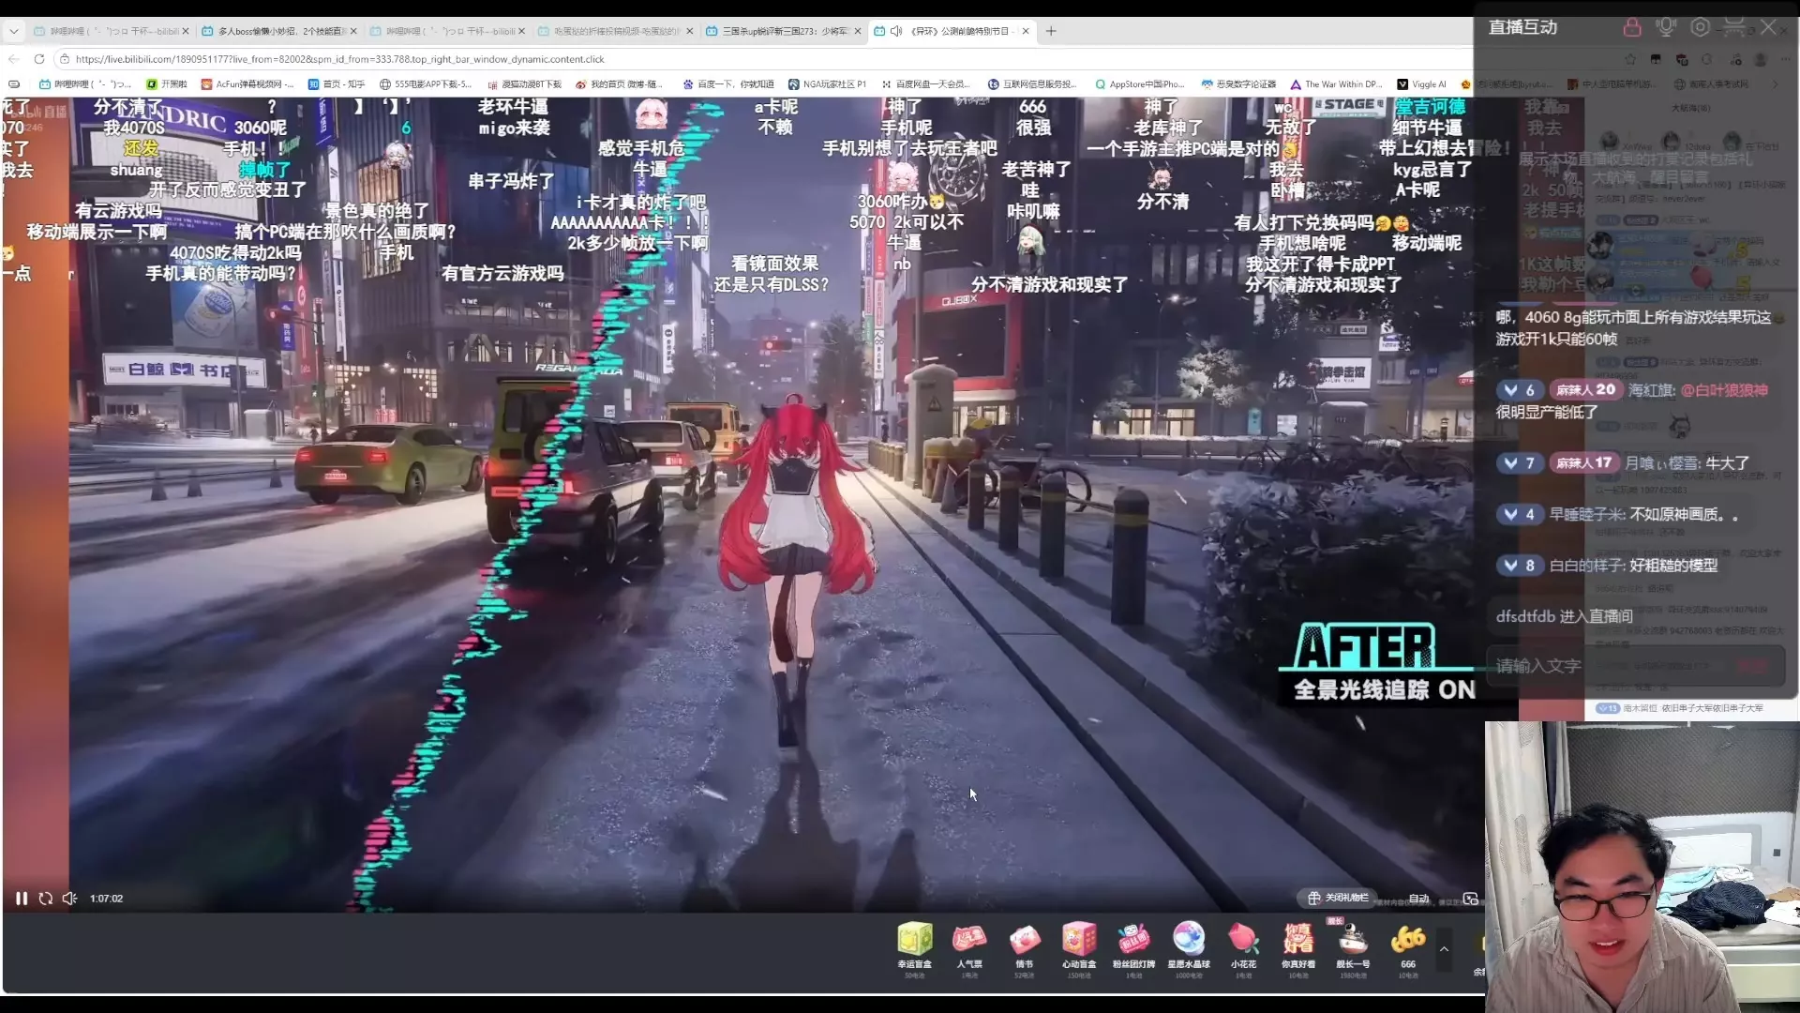The width and height of the screenshot is (1800, 1013).
Task: Select the 舰长一号 ship gift
Action: 1352,941
